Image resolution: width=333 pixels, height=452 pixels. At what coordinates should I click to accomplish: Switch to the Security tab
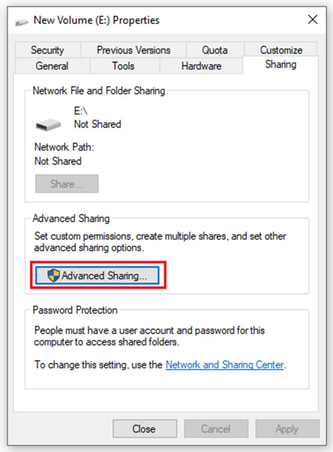(x=48, y=50)
